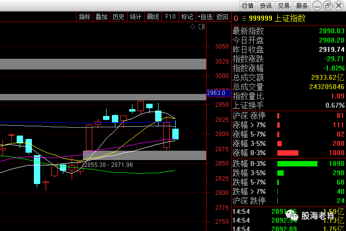Click the diamond icon above the chart
Image resolution: width=346 pixels, height=231 pixels.
[193, 27]
